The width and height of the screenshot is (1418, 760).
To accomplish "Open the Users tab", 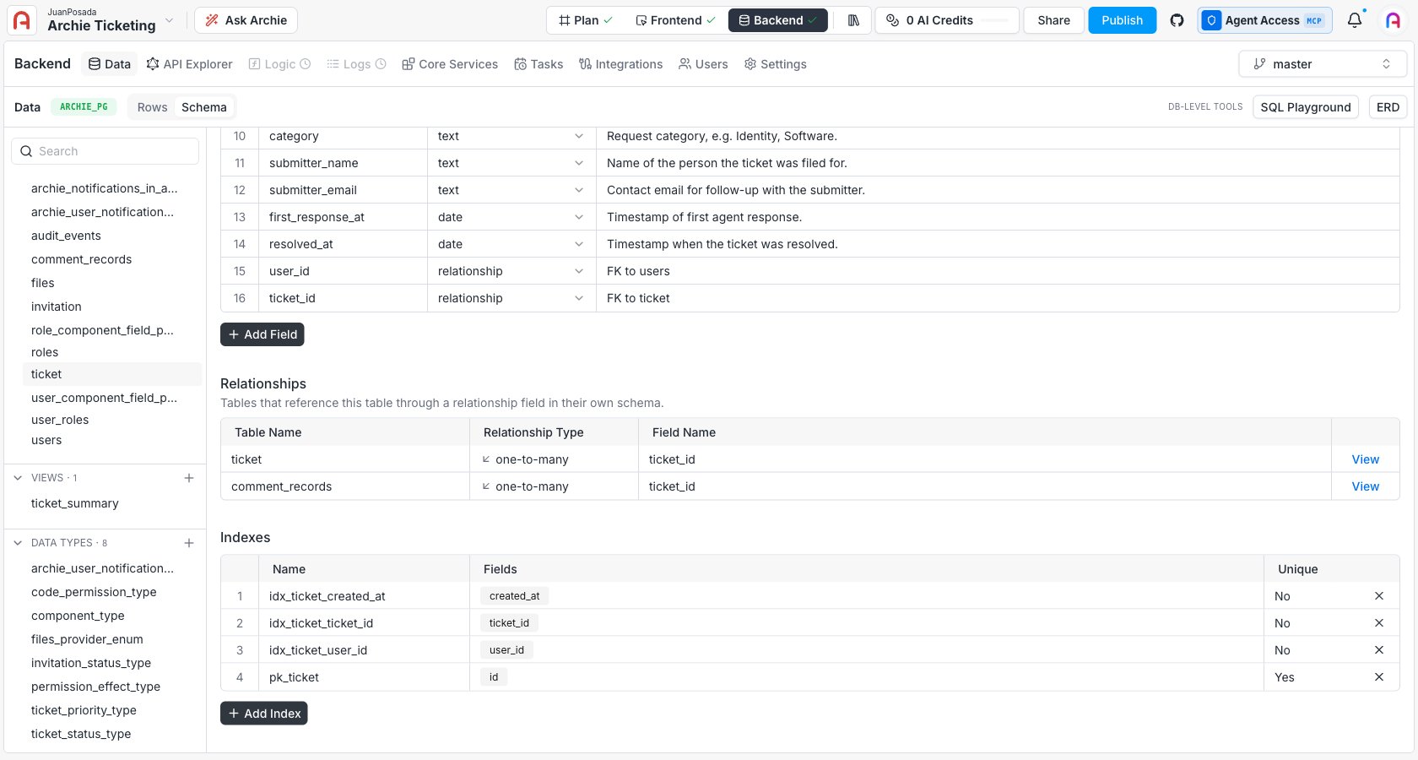I will (x=703, y=64).
